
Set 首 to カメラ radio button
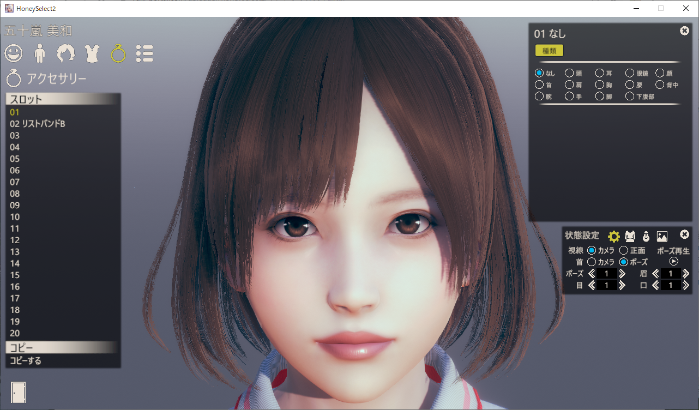click(592, 262)
